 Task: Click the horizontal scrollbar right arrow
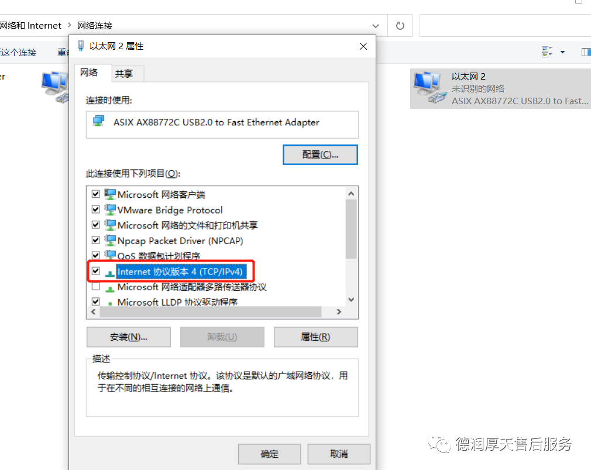339,312
